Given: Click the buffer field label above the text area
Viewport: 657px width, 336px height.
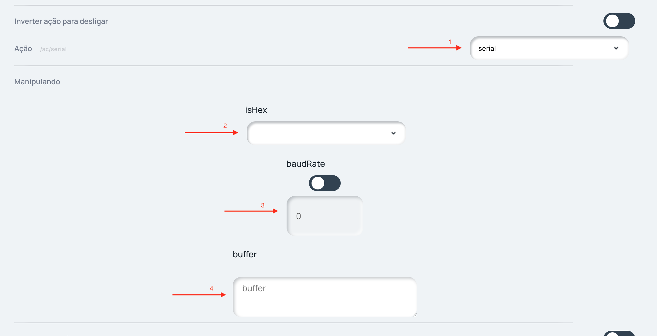Looking at the screenshot, I should [x=244, y=254].
